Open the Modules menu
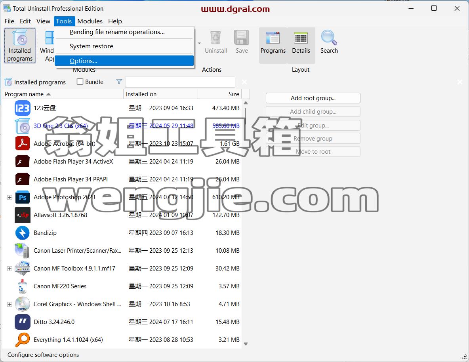 pyautogui.click(x=90, y=21)
